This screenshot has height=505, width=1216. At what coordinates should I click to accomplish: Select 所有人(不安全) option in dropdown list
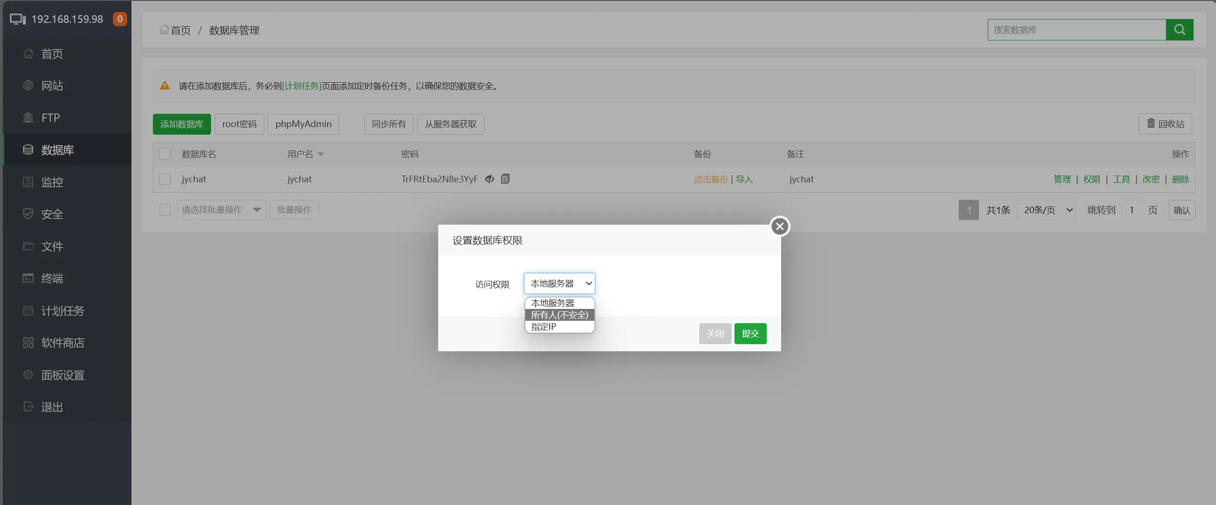coord(559,315)
